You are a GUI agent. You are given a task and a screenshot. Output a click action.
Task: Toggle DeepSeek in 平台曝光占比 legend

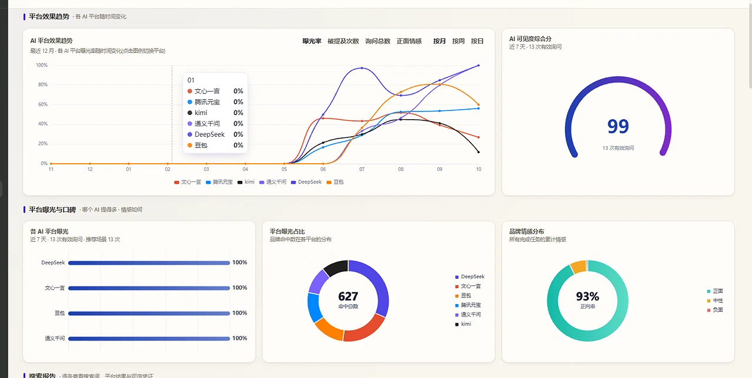pyautogui.click(x=470, y=276)
